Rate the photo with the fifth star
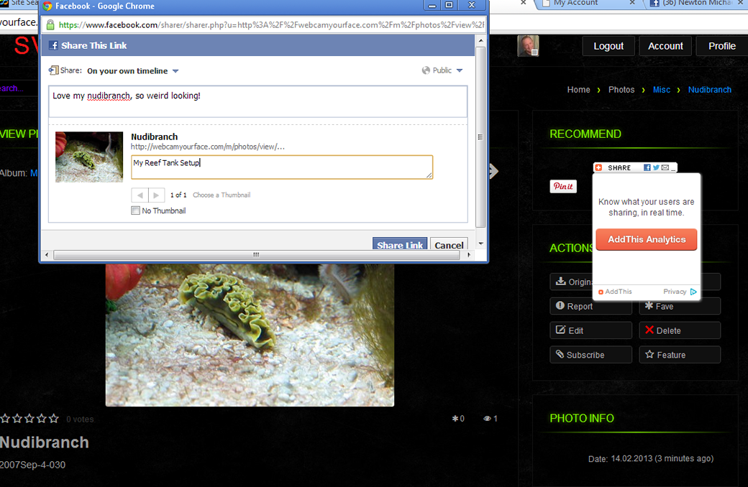This screenshot has width=748, height=487. pyautogui.click(x=54, y=418)
